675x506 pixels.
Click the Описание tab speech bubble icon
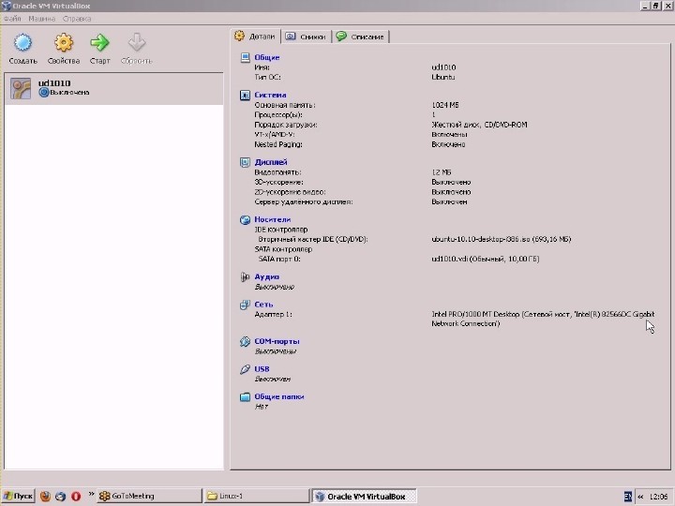(341, 37)
